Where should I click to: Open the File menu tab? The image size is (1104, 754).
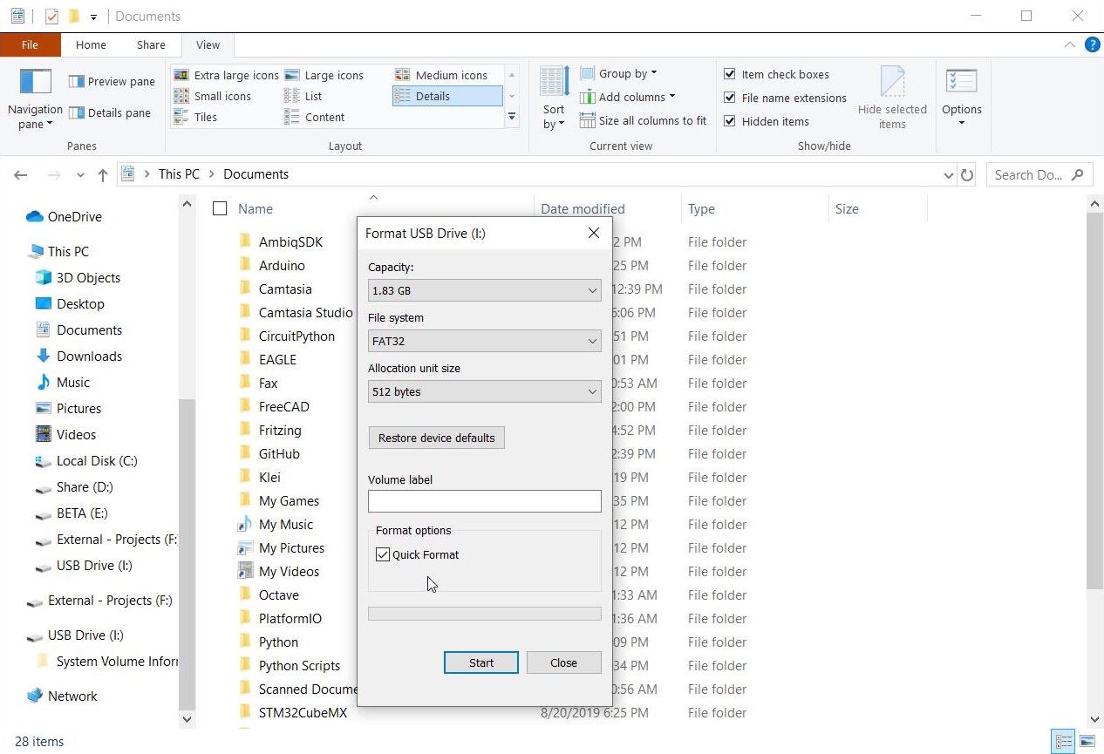click(30, 45)
